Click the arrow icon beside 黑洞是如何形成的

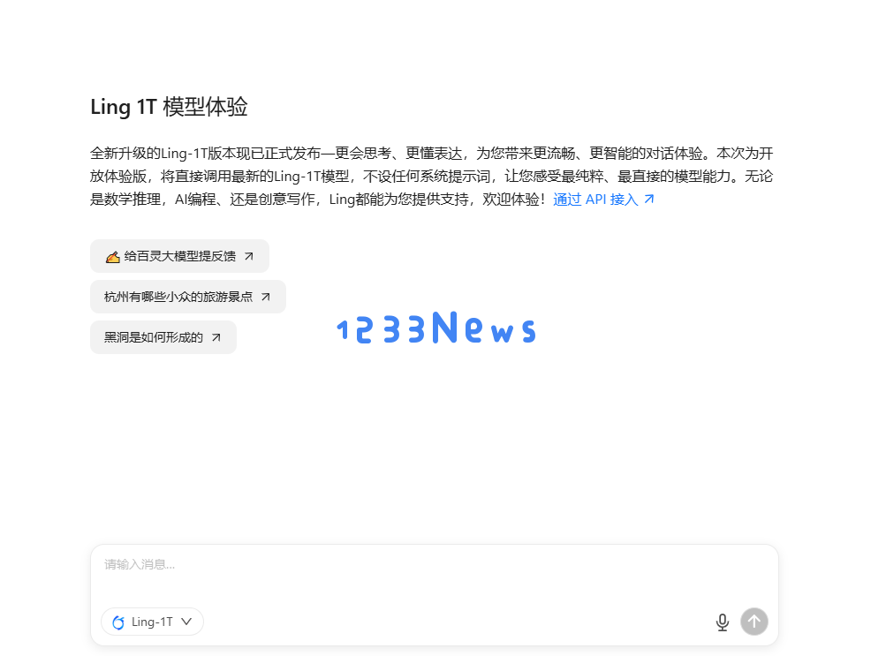point(216,337)
